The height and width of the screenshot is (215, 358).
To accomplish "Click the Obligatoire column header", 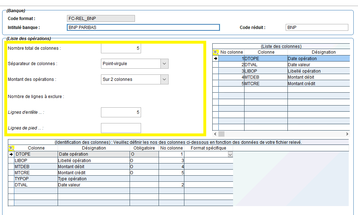I will (x=144, y=148).
